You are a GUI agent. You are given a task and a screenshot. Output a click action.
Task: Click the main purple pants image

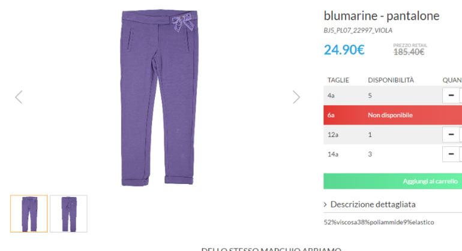[x=159, y=98]
